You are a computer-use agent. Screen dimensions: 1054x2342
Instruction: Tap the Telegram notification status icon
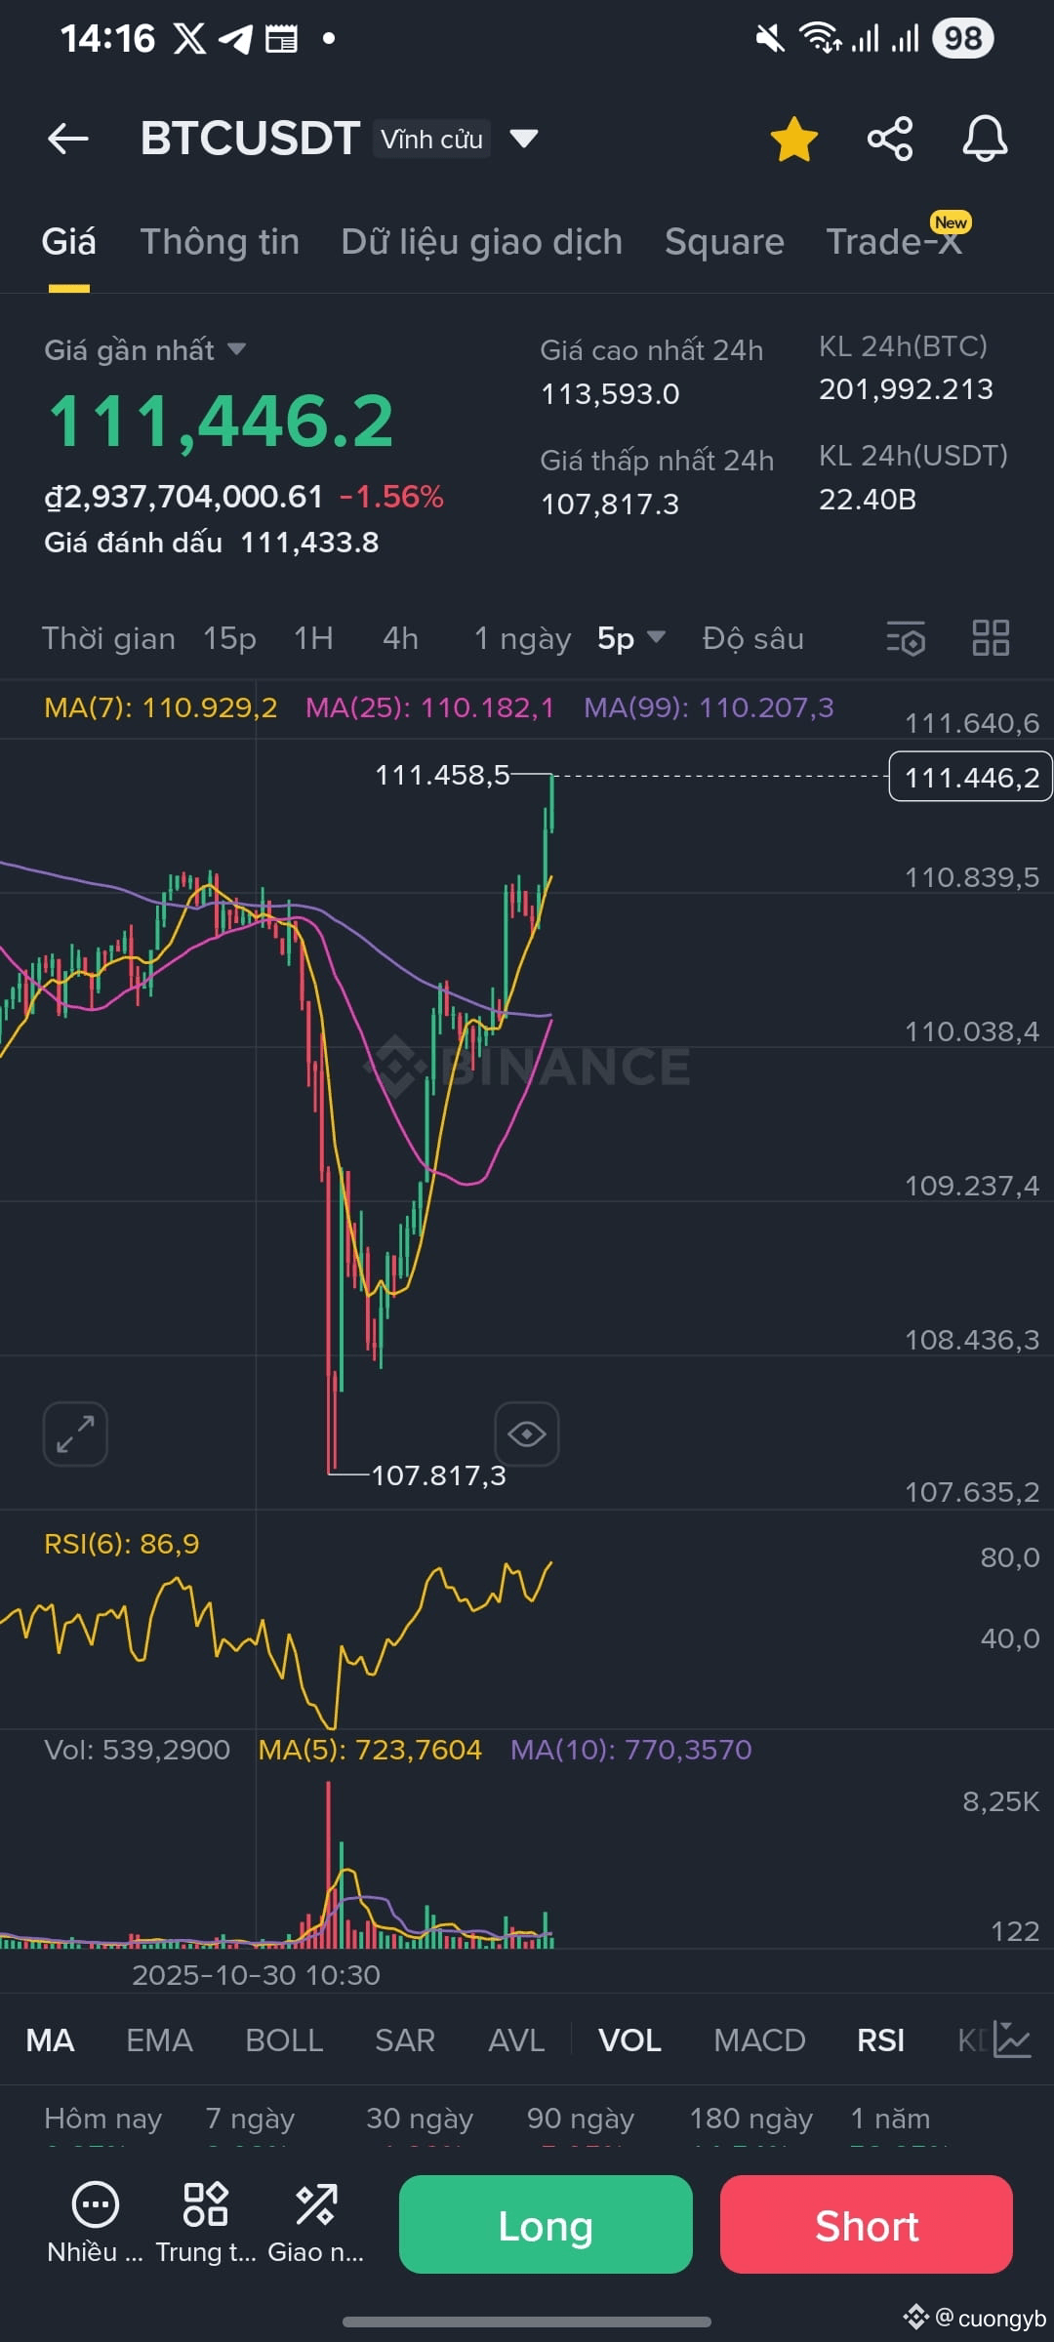click(235, 39)
